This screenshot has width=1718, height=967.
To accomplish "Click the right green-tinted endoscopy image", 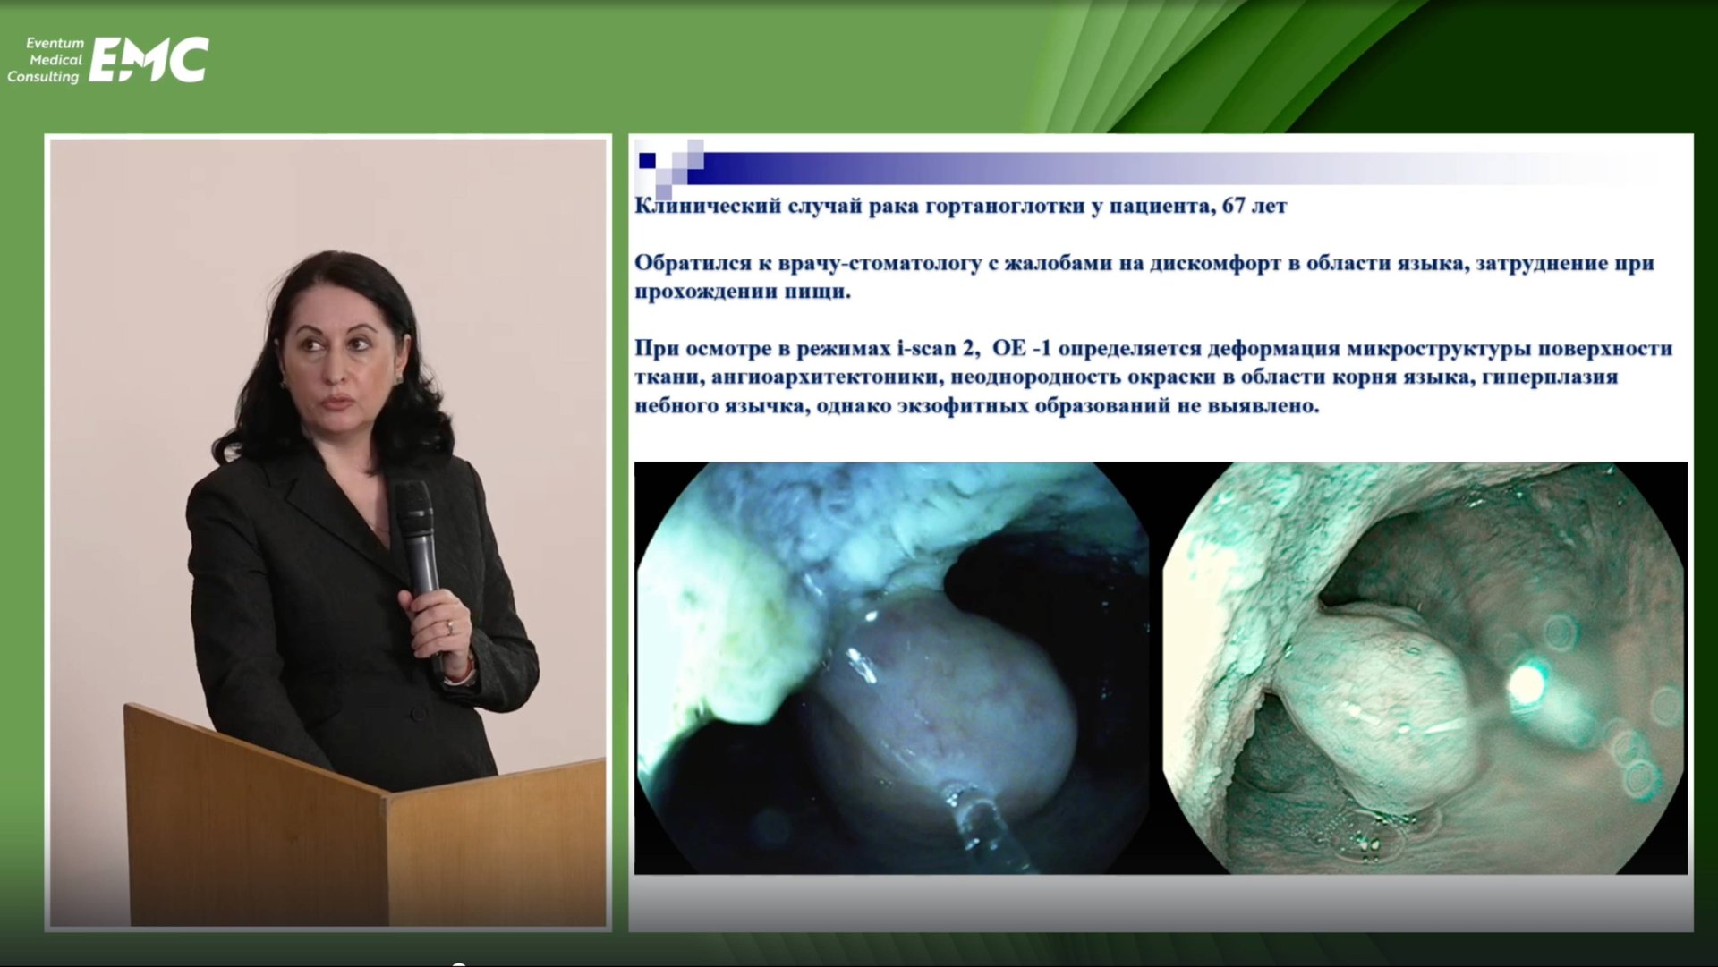I will pyautogui.click(x=1425, y=667).
